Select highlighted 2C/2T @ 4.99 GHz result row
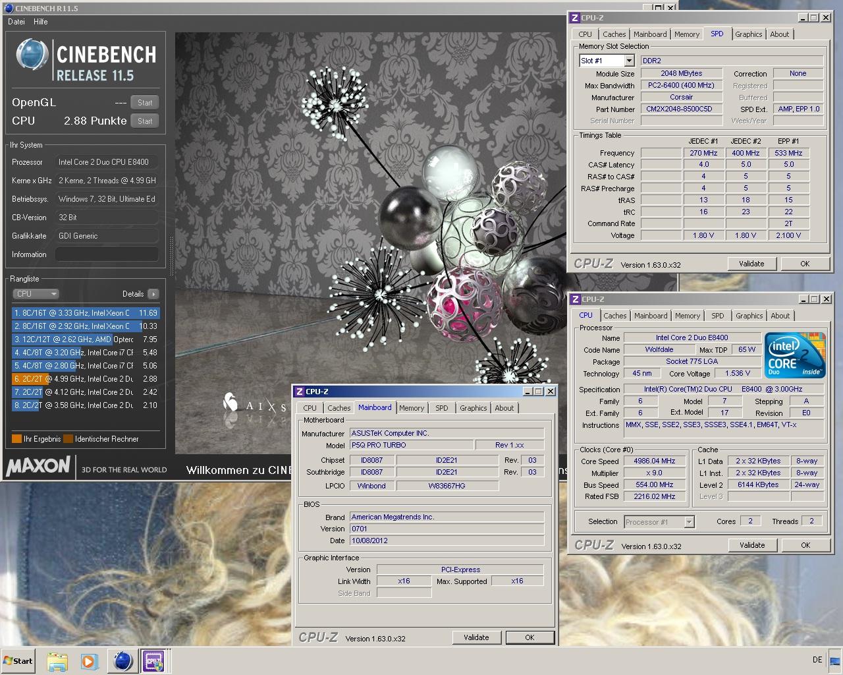This screenshot has height=675, width=843. pyautogui.click(x=86, y=379)
